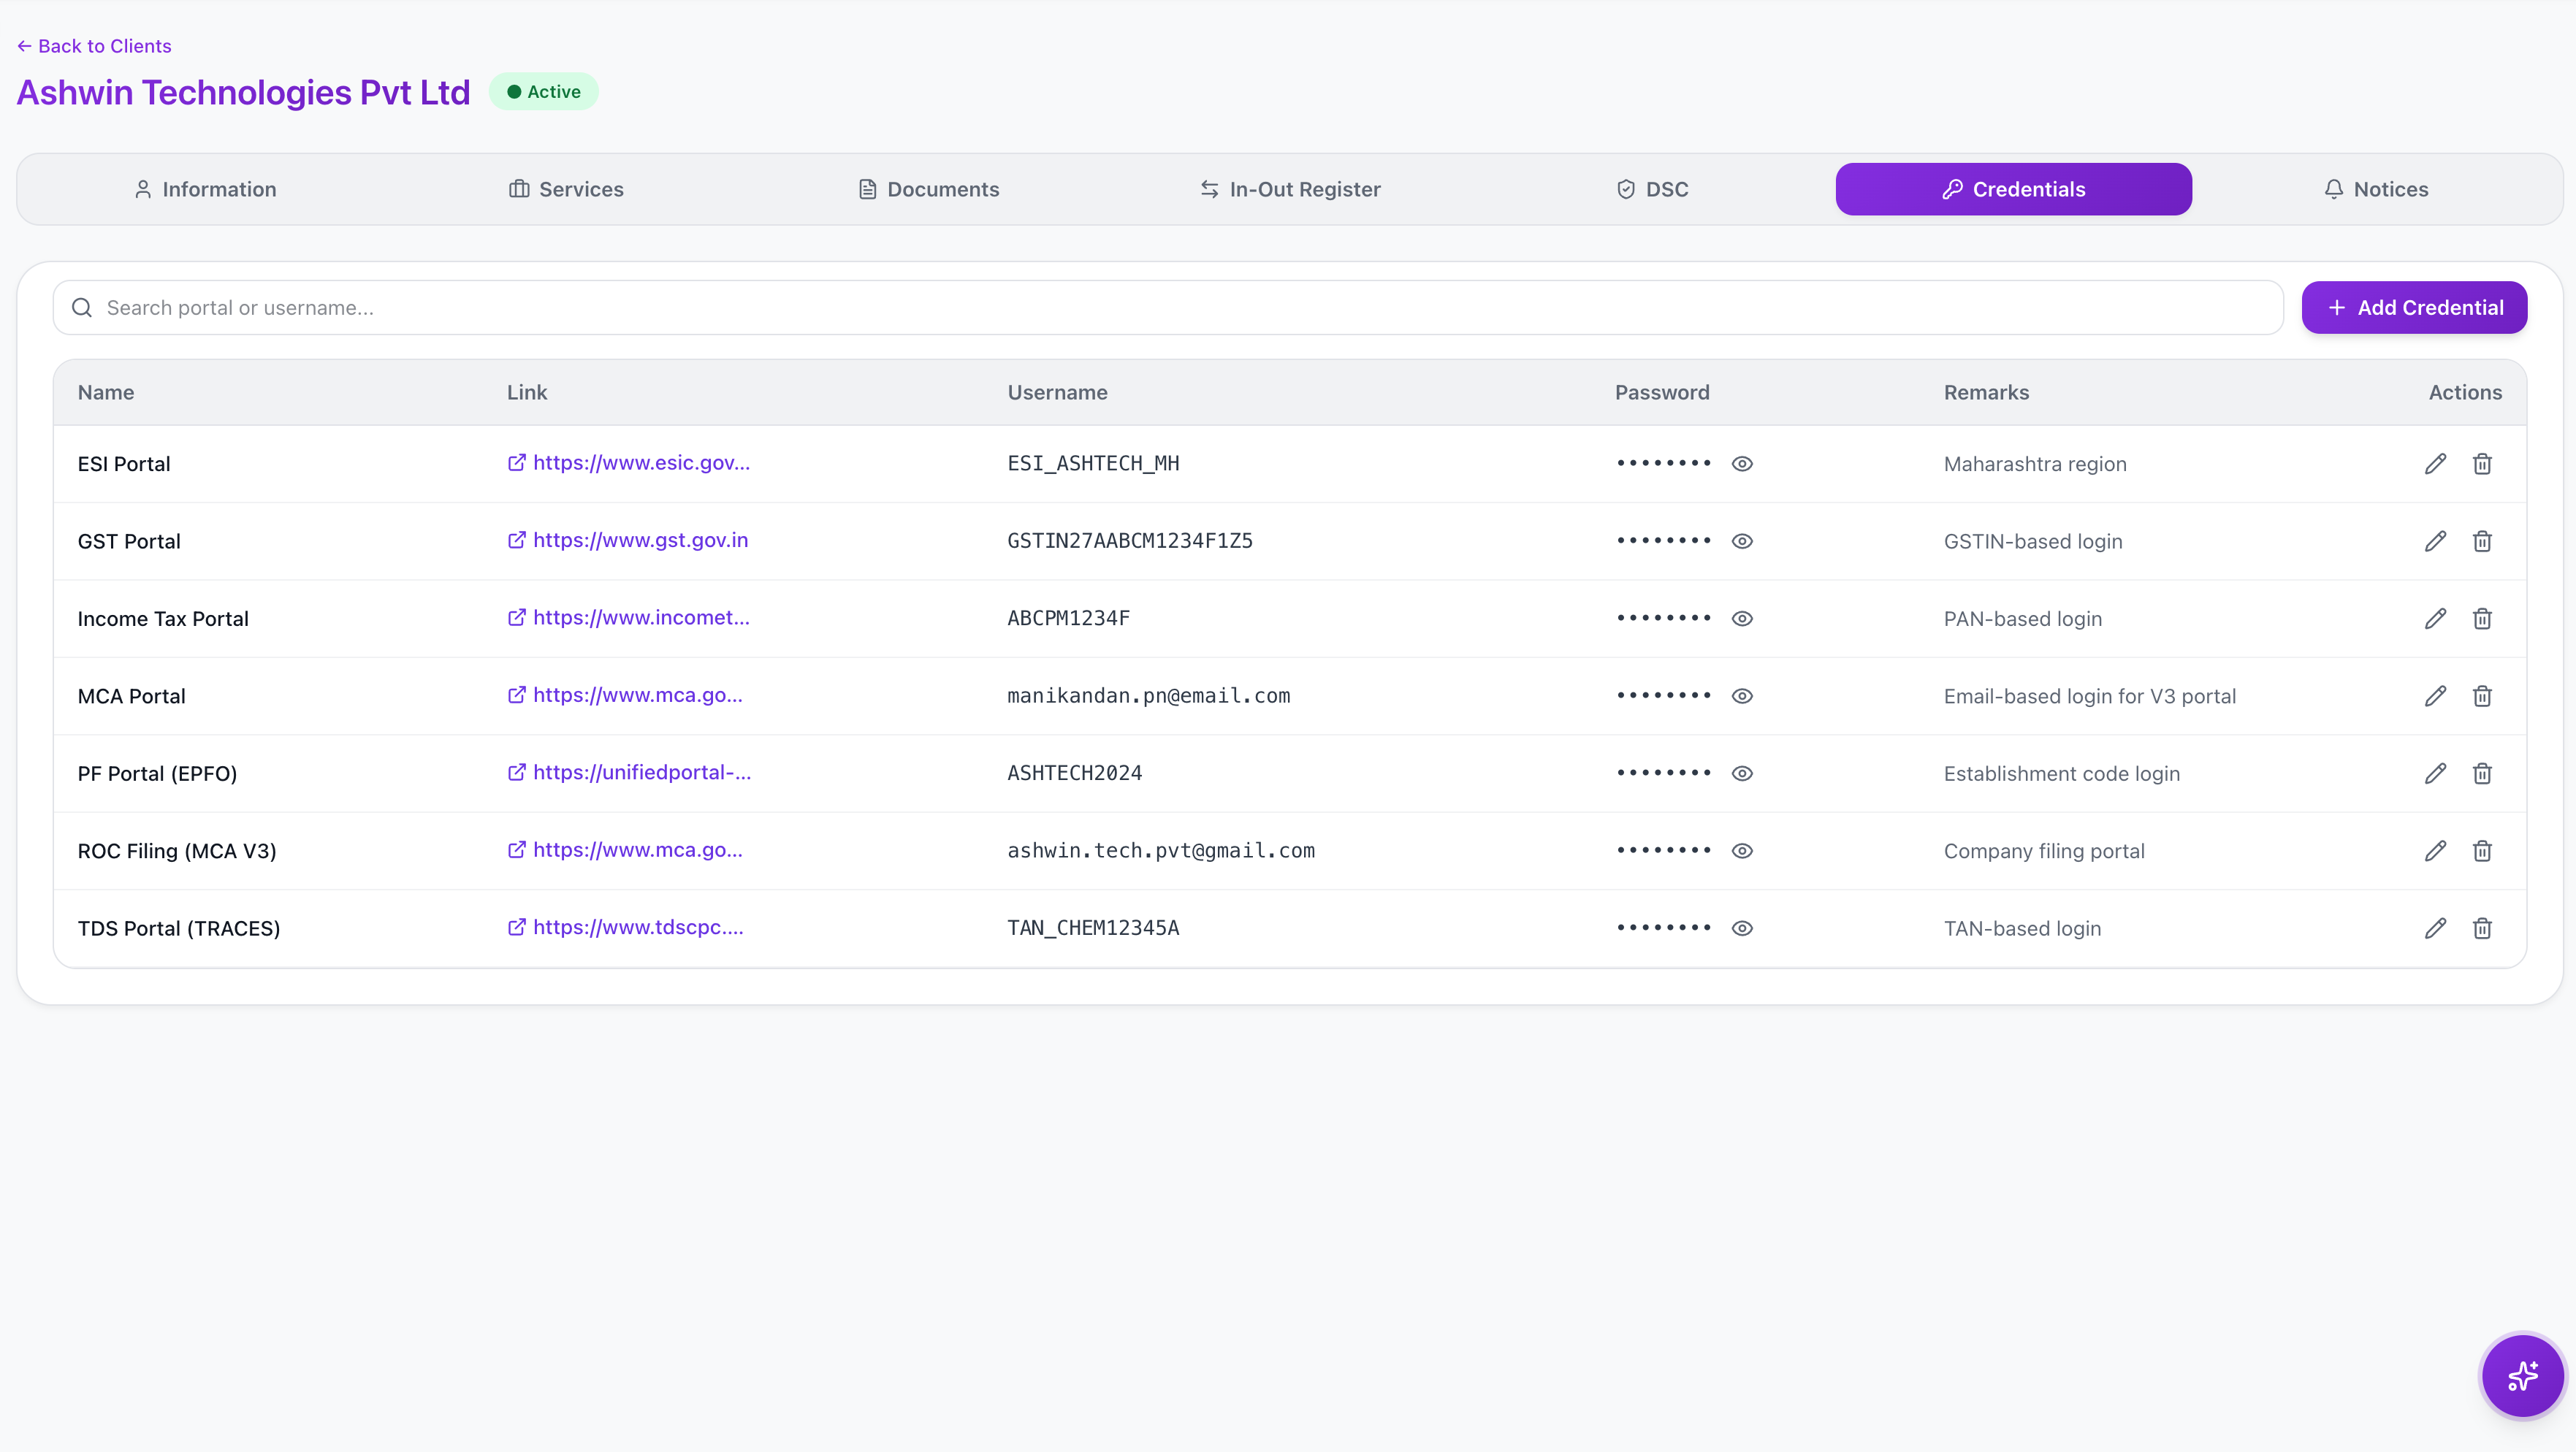The width and height of the screenshot is (2576, 1452).
Task: Click the Company filing portal remark
Action: click(2044, 851)
